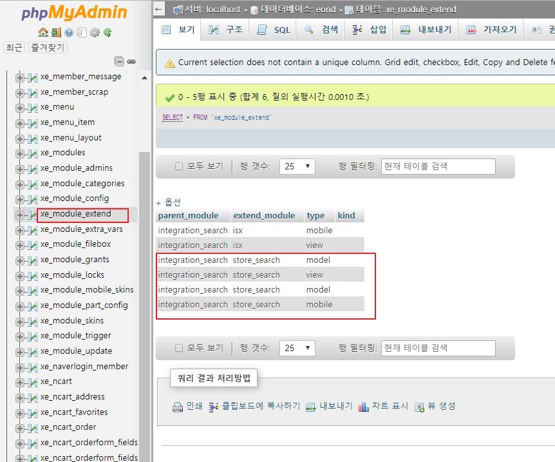
Task: Click the phpMyAdmin logo
Action: click(74, 12)
